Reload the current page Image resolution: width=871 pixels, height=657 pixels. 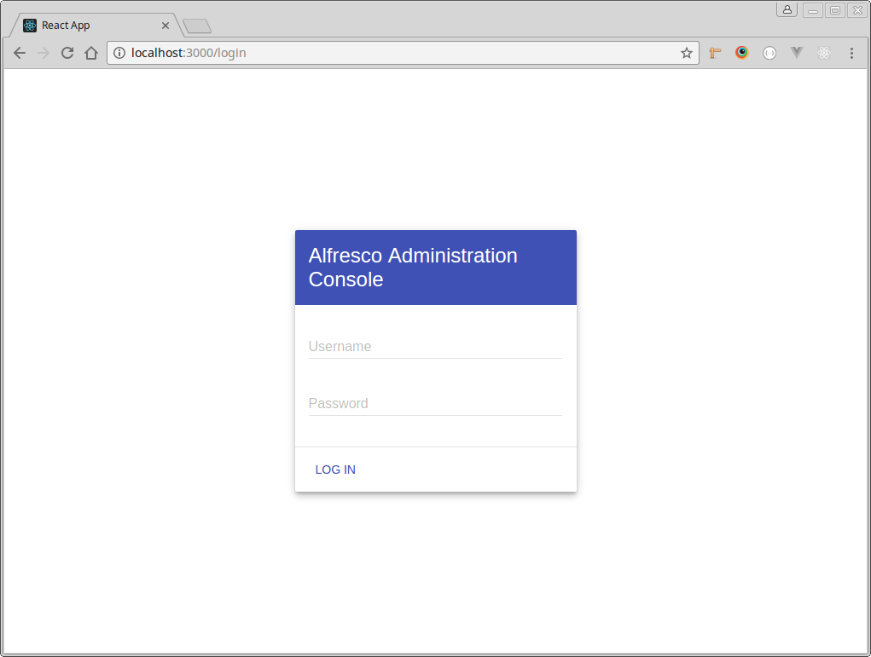point(67,53)
